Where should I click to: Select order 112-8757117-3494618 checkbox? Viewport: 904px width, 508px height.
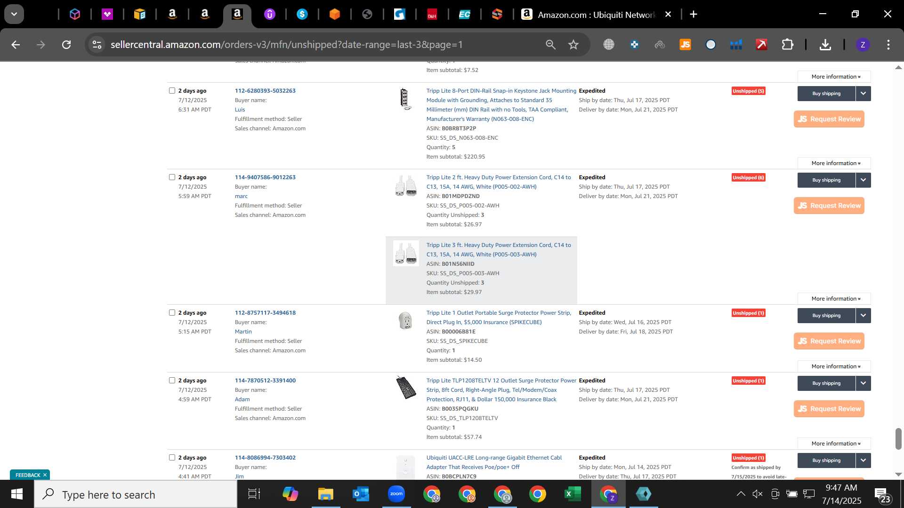(x=172, y=313)
